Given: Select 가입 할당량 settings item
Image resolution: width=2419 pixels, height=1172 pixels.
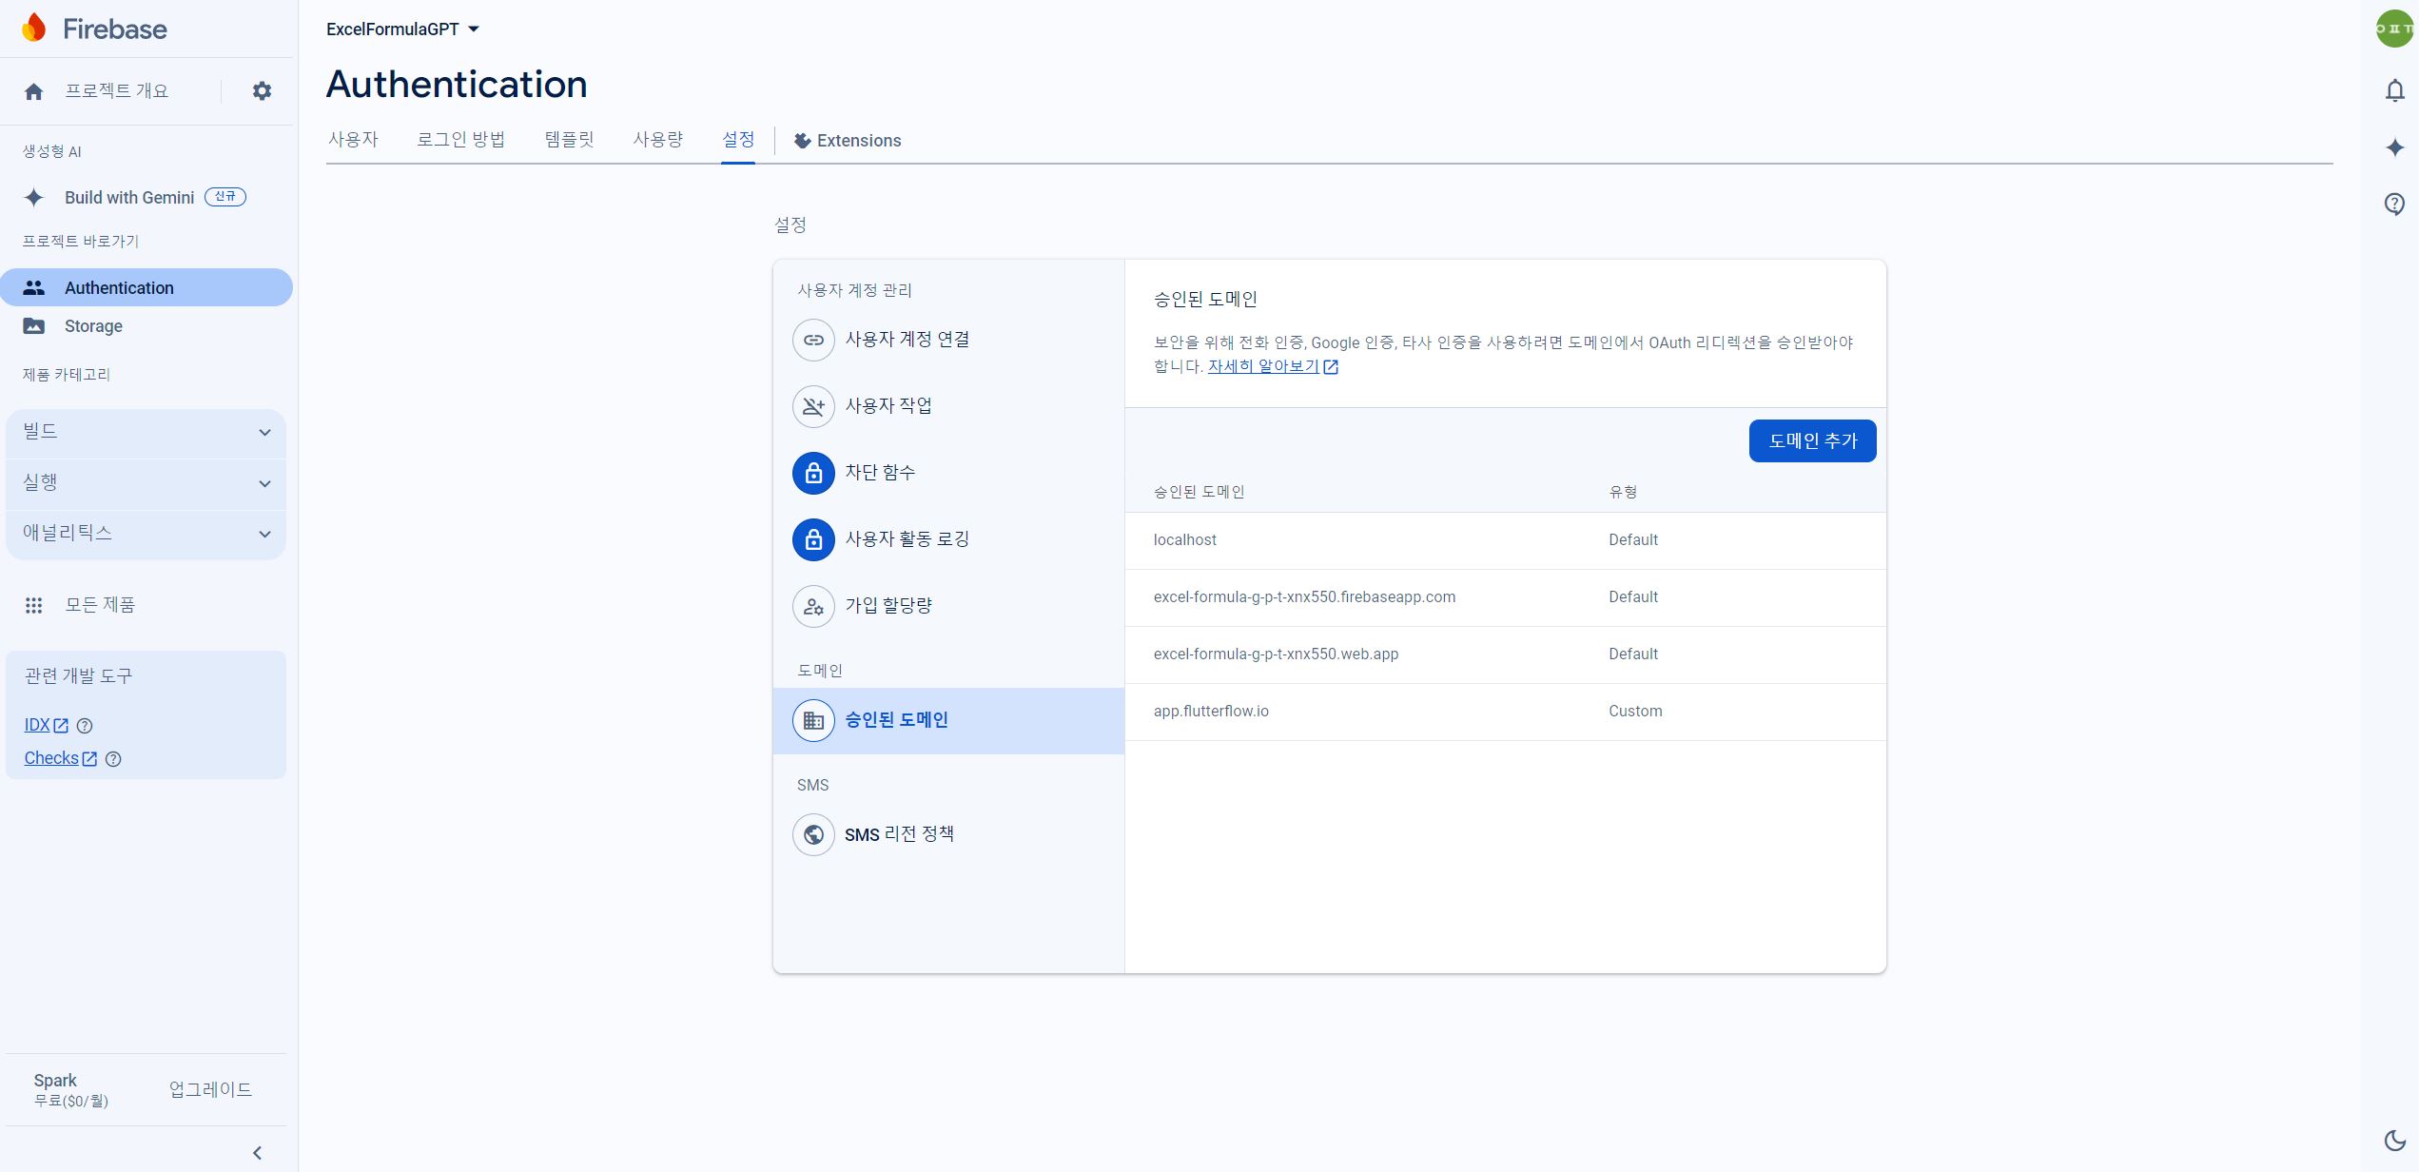Looking at the screenshot, I should (x=948, y=606).
